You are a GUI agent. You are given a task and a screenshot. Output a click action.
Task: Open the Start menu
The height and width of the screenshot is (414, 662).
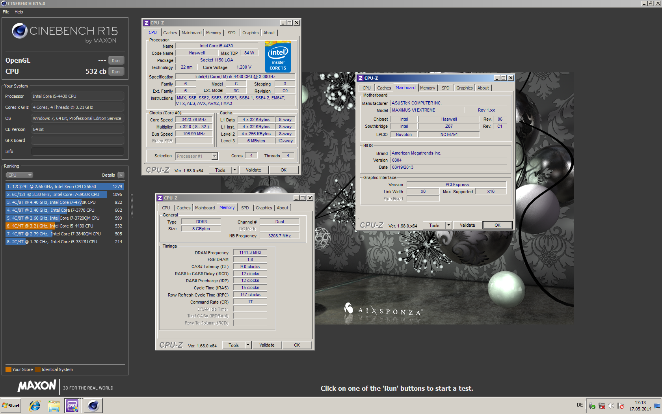[11, 405]
